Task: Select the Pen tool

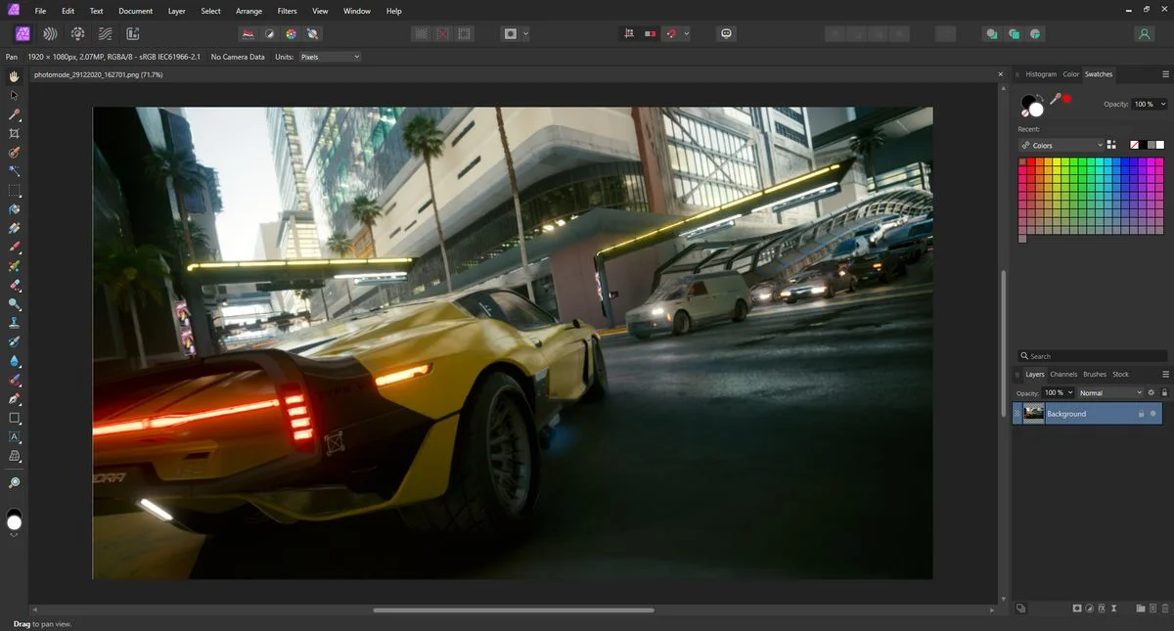Action: pos(14,399)
